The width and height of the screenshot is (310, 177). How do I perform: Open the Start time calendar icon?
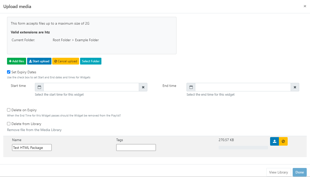(39, 87)
